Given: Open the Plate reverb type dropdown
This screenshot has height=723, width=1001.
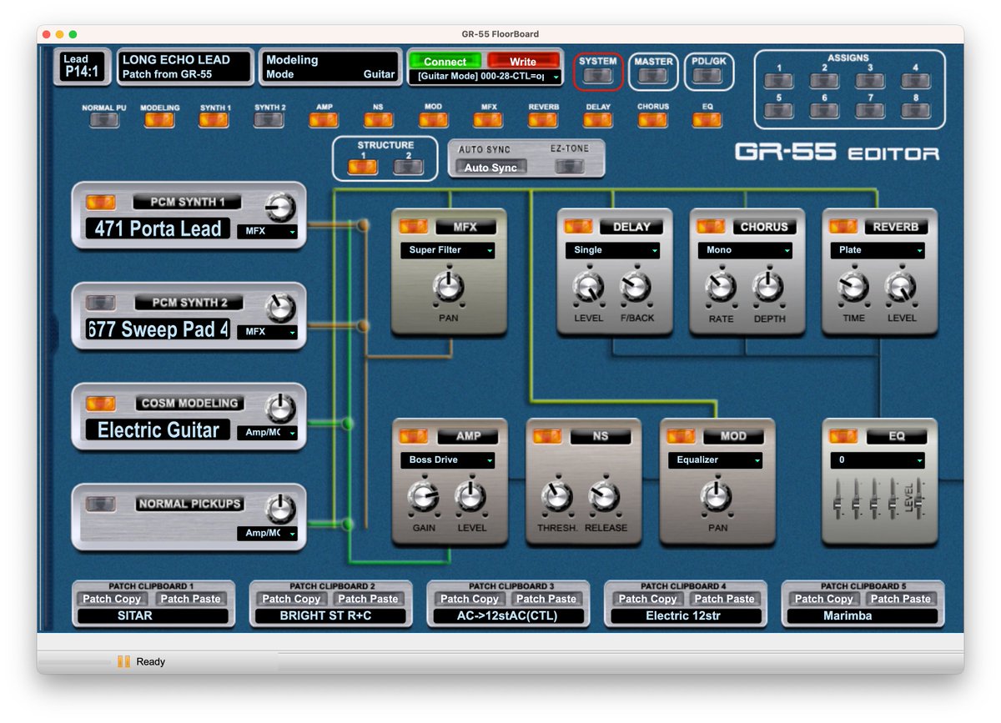Looking at the screenshot, I should pyautogui.click(x=878, y=250).
